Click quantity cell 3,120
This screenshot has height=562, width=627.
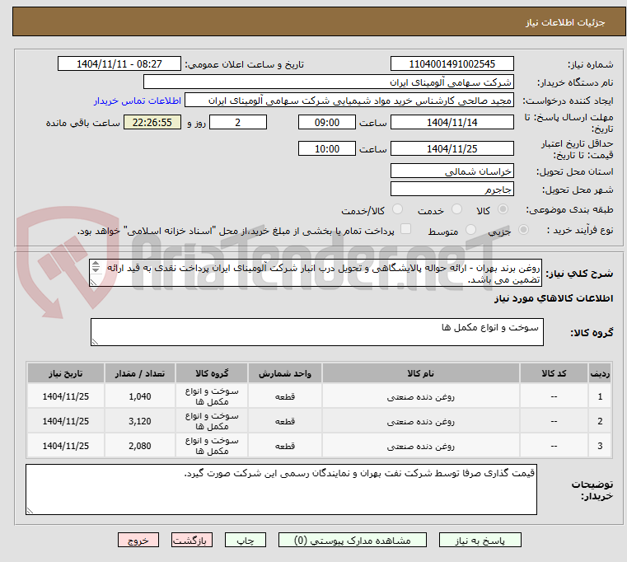pos(140,421)
